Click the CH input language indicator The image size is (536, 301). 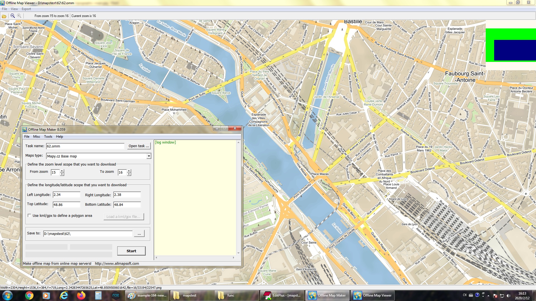pos(465,295)
